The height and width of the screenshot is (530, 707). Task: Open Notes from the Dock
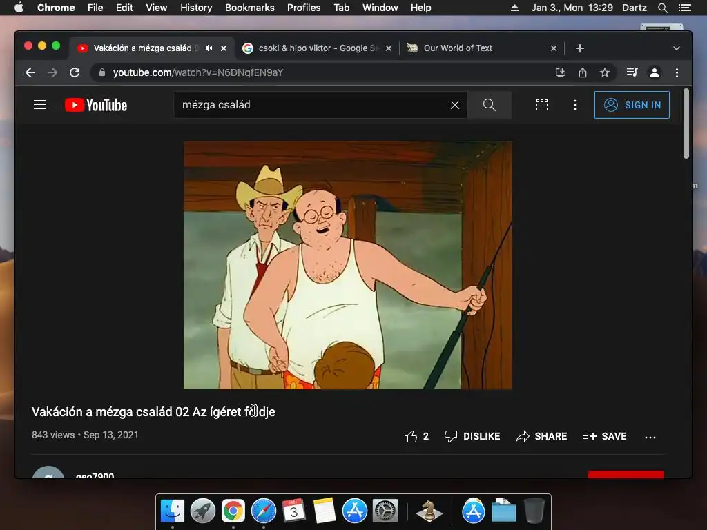click(325, 511)
